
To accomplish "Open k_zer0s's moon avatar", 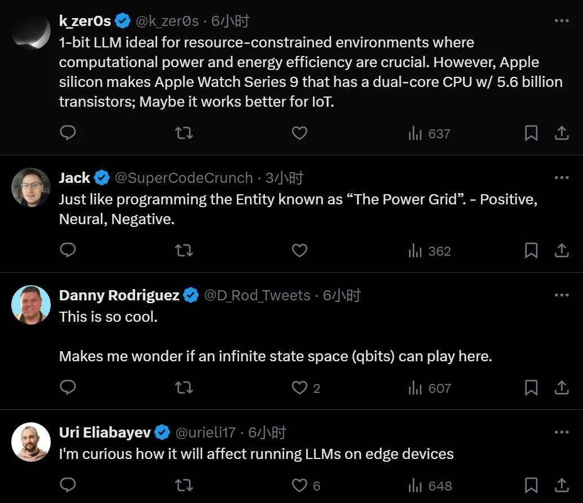I will [31, 32].
